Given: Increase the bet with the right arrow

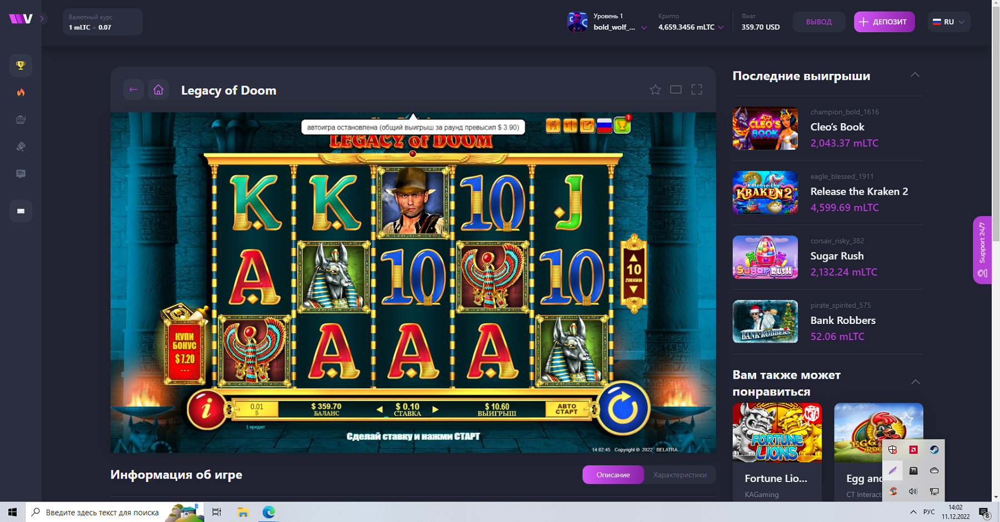Looking at the screenshot, I should [436, 409].
